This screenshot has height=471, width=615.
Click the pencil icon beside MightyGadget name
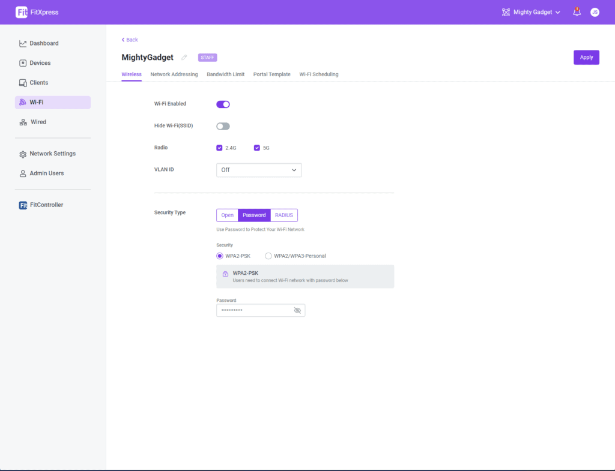pos(184,58)
